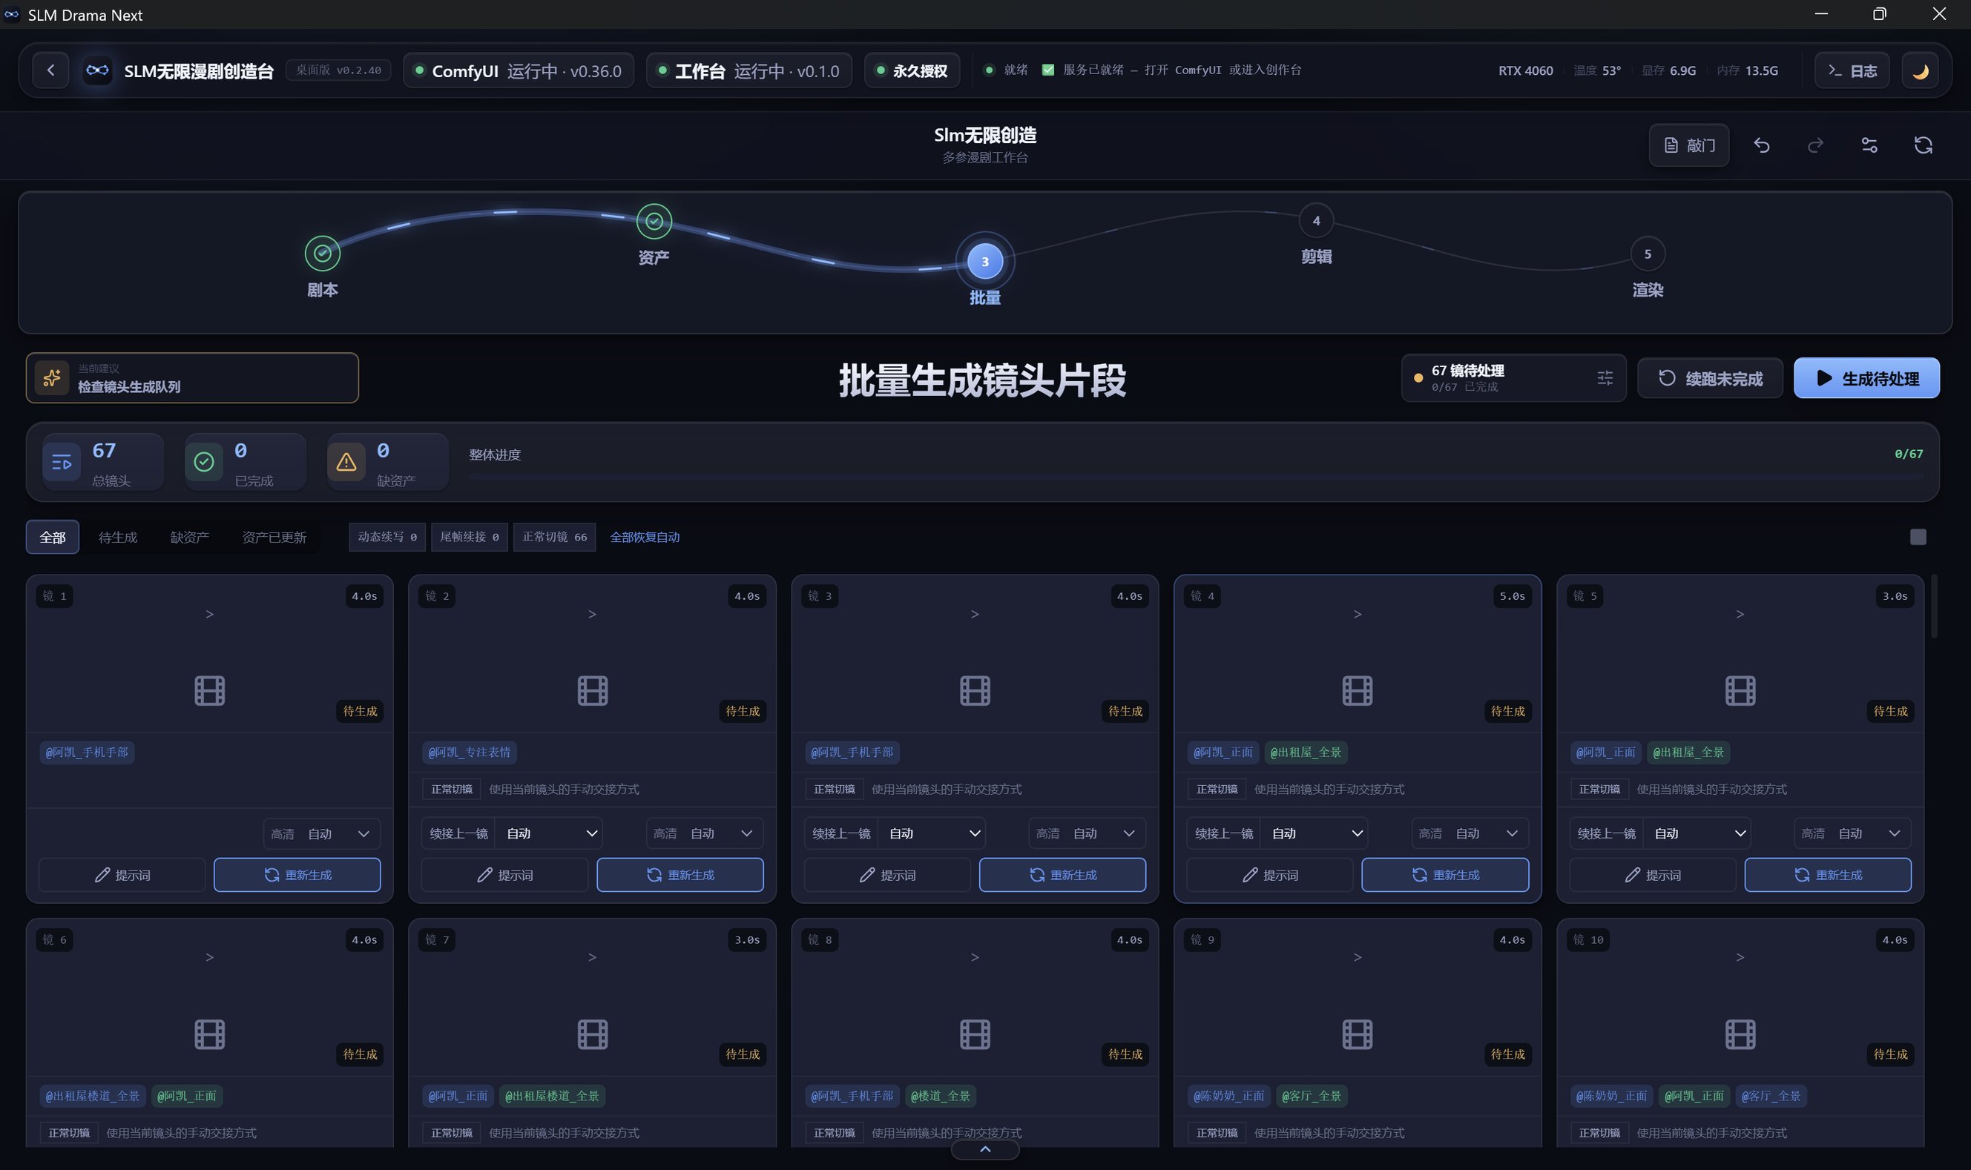This screenshot has height=1170, width=1971.
Task: Click the undo arrow icon
Action: click(1761, 145)
